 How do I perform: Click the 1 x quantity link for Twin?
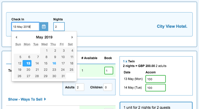click(x=125, y=61)
